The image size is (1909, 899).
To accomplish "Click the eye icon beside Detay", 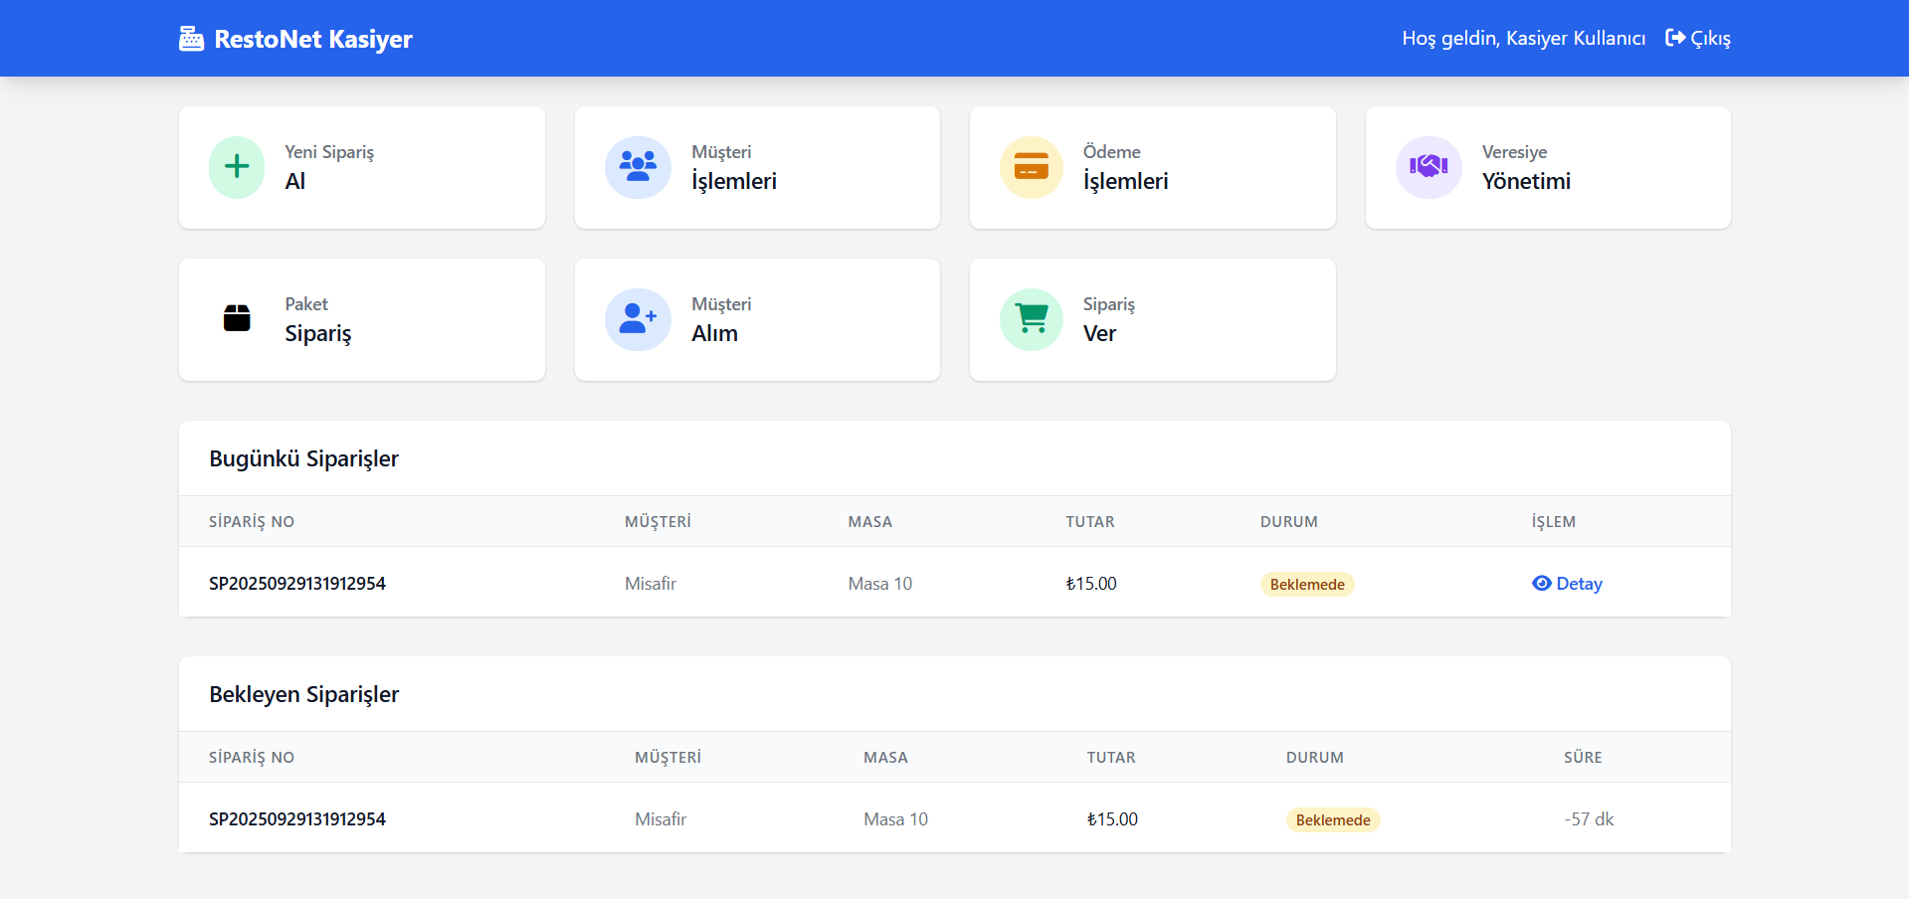I will 1541,584.
